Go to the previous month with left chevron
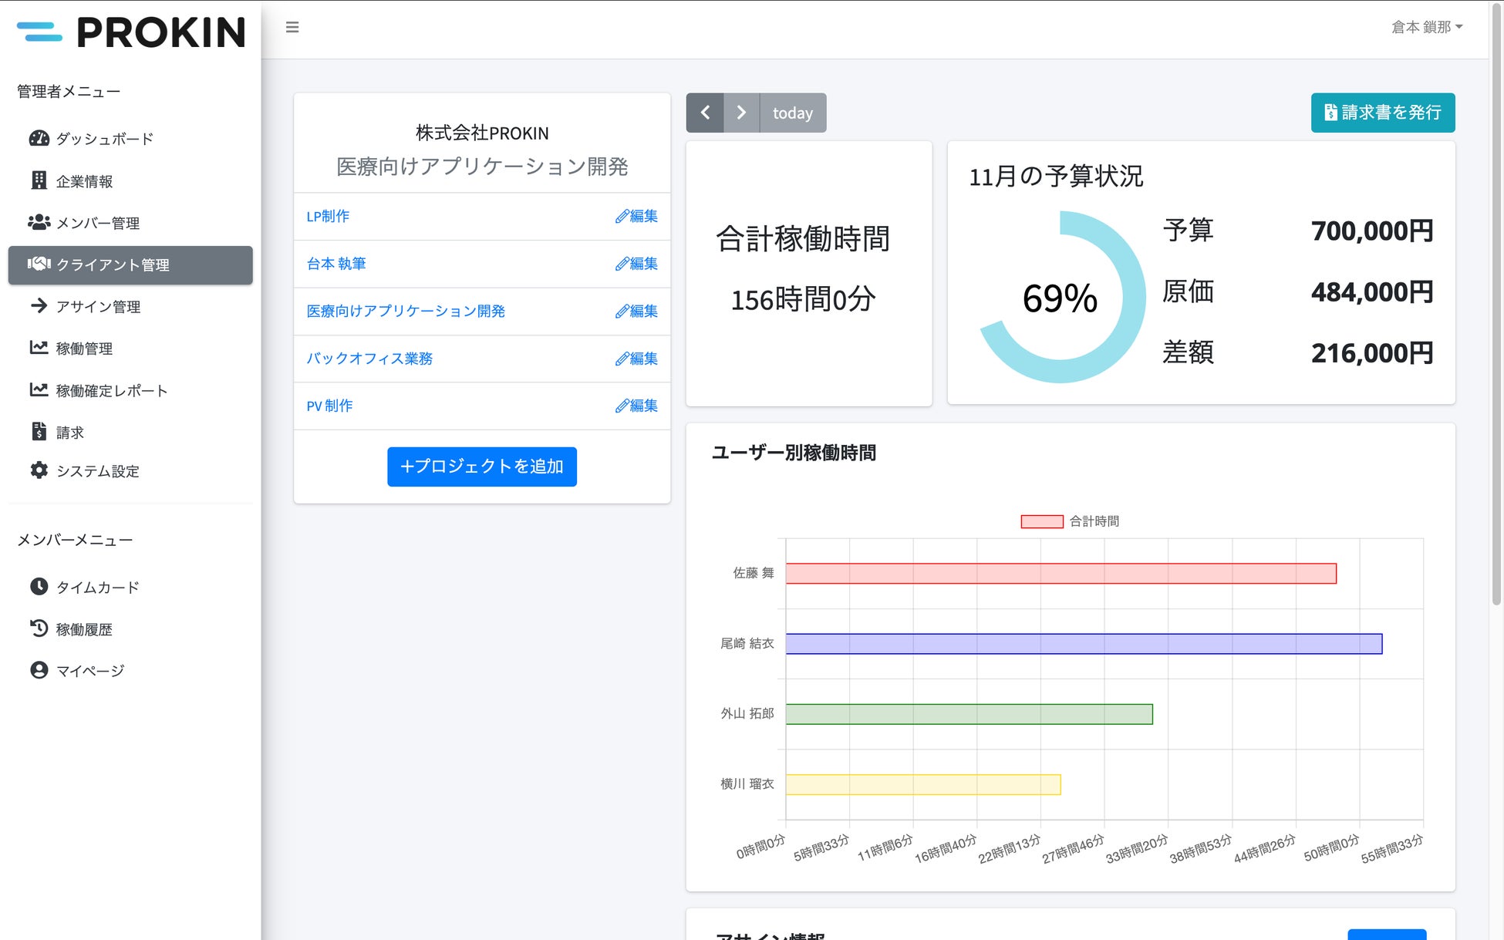Image resolution: width=1504 pixels, height=940 pixels. point(705,113)
